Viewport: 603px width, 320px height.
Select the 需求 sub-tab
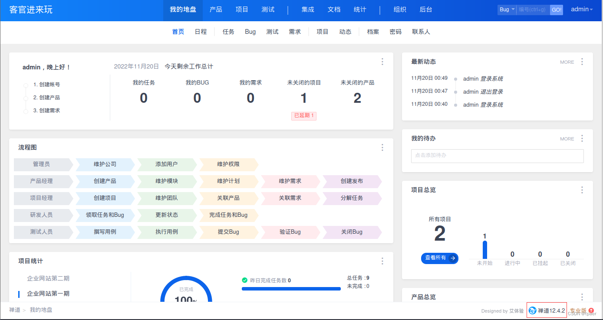295,32
